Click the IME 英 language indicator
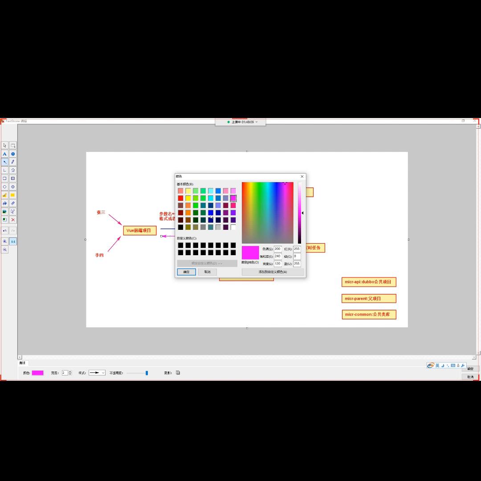Viewport: 481px width, 481px height. click(x=437, y=365)
